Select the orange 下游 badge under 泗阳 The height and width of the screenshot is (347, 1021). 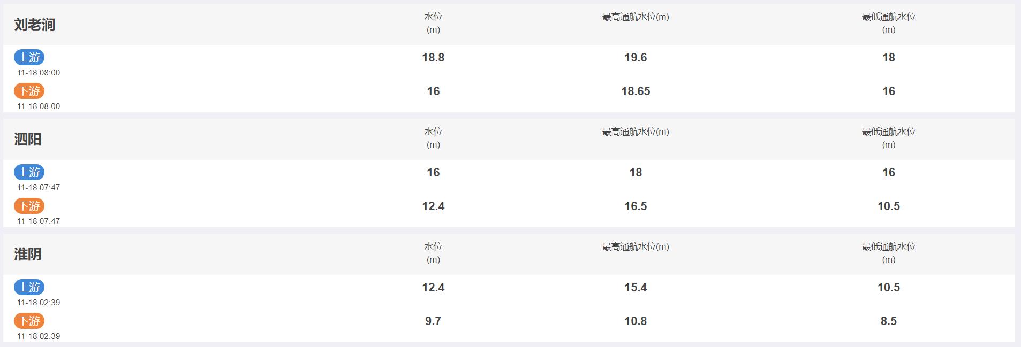pyautogui.click(x=29, y=206)
